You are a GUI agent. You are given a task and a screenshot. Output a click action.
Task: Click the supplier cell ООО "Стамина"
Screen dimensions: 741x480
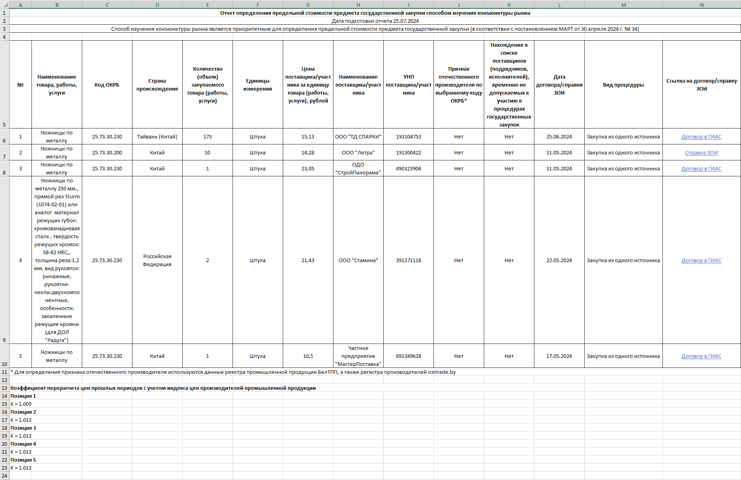point(358,260)
